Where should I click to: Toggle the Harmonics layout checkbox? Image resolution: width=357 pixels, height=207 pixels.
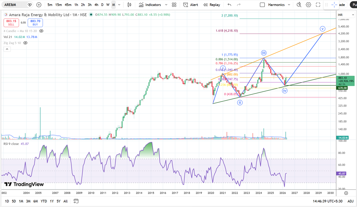[262, 5]
